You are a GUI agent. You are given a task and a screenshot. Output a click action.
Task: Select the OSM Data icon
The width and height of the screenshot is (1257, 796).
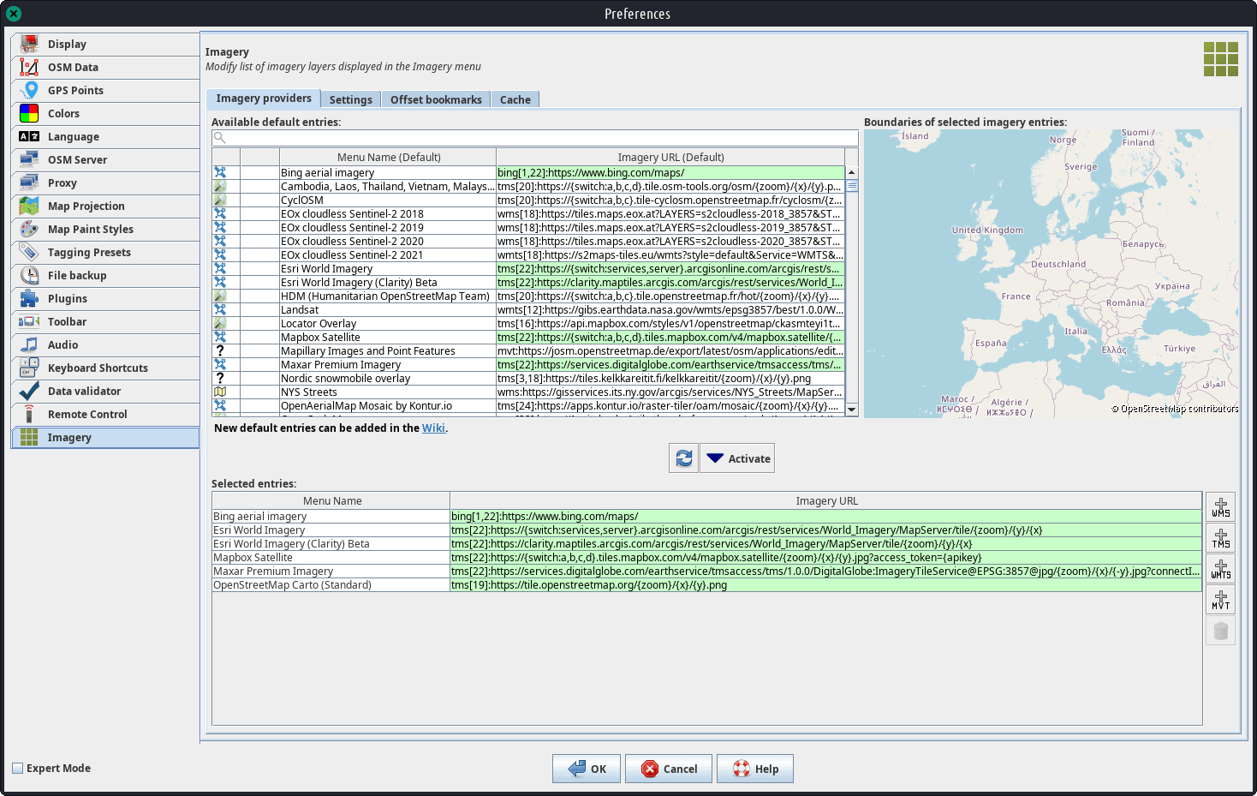coord(29,67)
